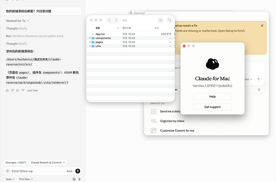This screenshot has width=276, height=182.
Task: Click the components folder icon
Action: pyautogui.click(x=93, y=38)
